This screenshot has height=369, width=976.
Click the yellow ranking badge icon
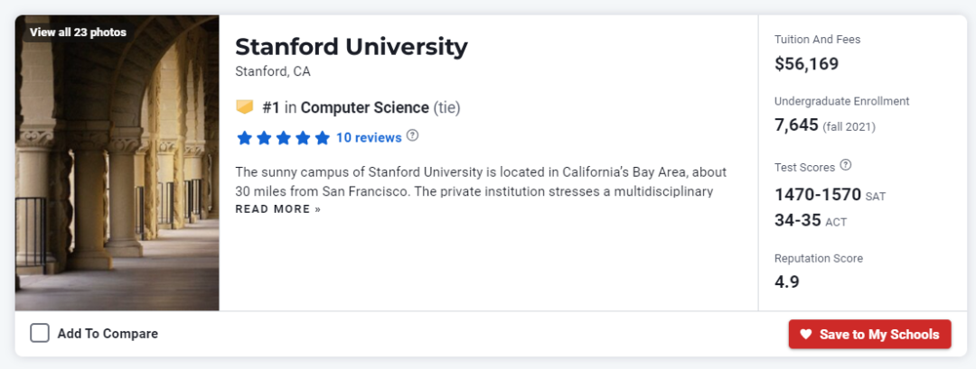click(245, 107)
